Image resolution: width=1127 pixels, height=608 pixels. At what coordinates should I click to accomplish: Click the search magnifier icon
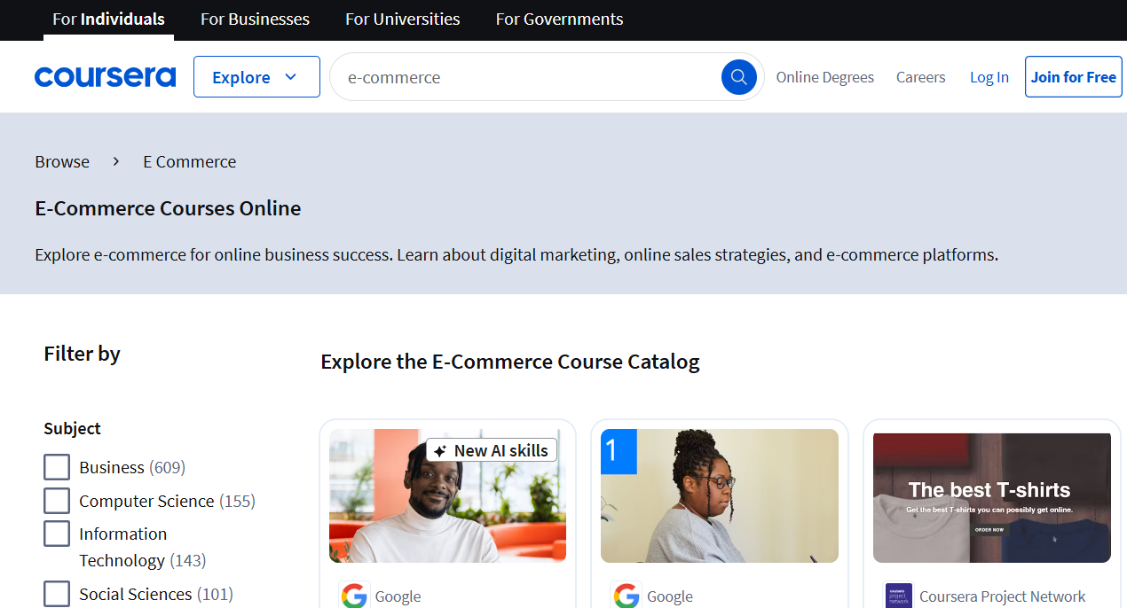pyautogui.click(x=739, y=76)
